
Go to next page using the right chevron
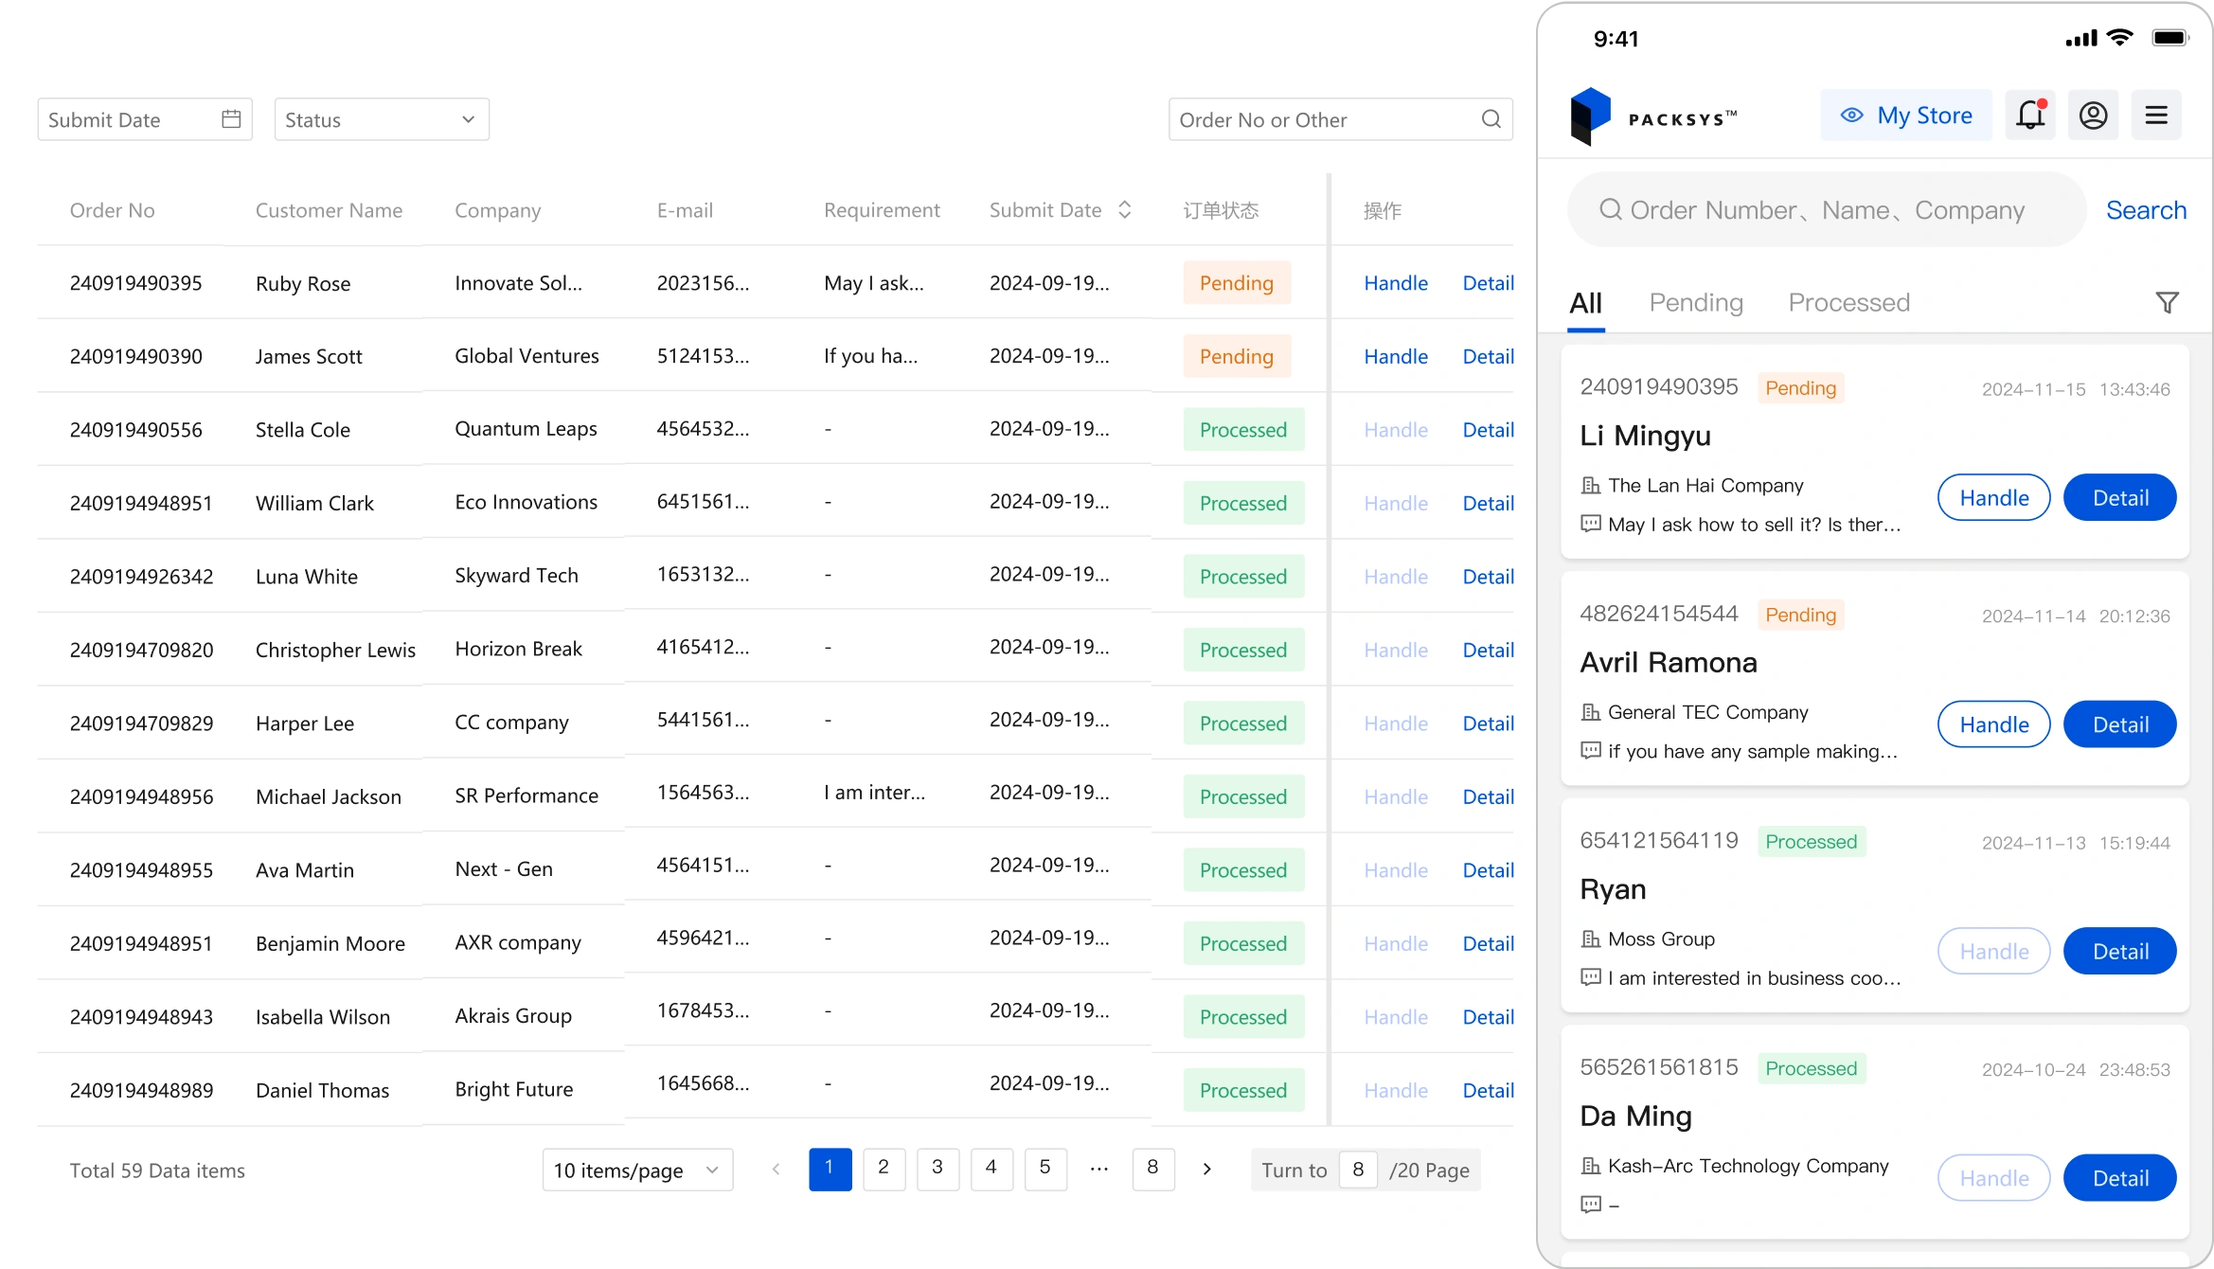[1206, 1170]
